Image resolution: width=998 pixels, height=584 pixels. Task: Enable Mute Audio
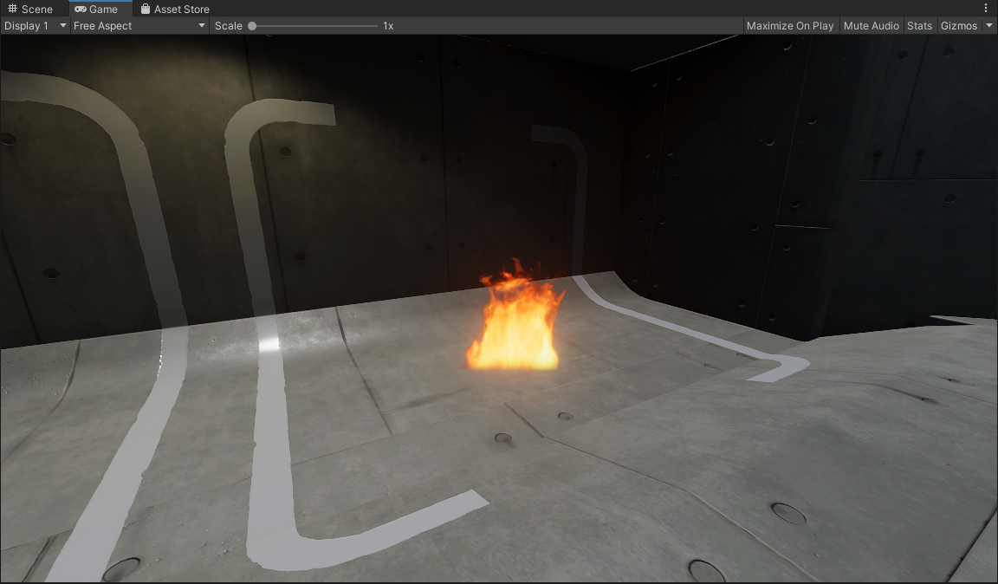871,26
